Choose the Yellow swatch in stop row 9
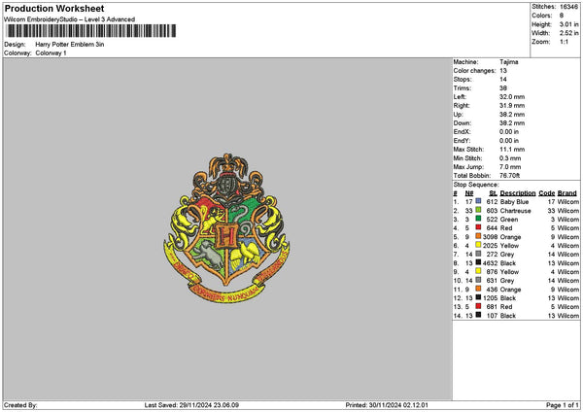Image resolution: width=583 pixels, height=412 pixels. [478, 271]
